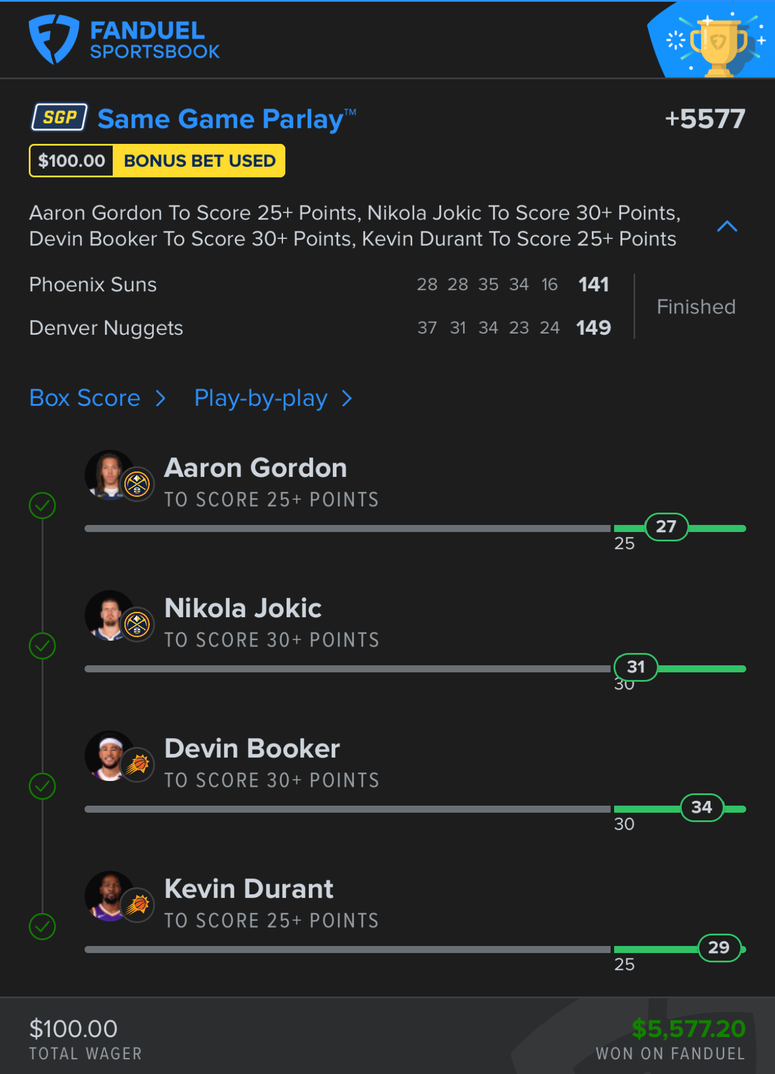
Task: Click the FanDuel shield logo icon
Action: (54, 39)
